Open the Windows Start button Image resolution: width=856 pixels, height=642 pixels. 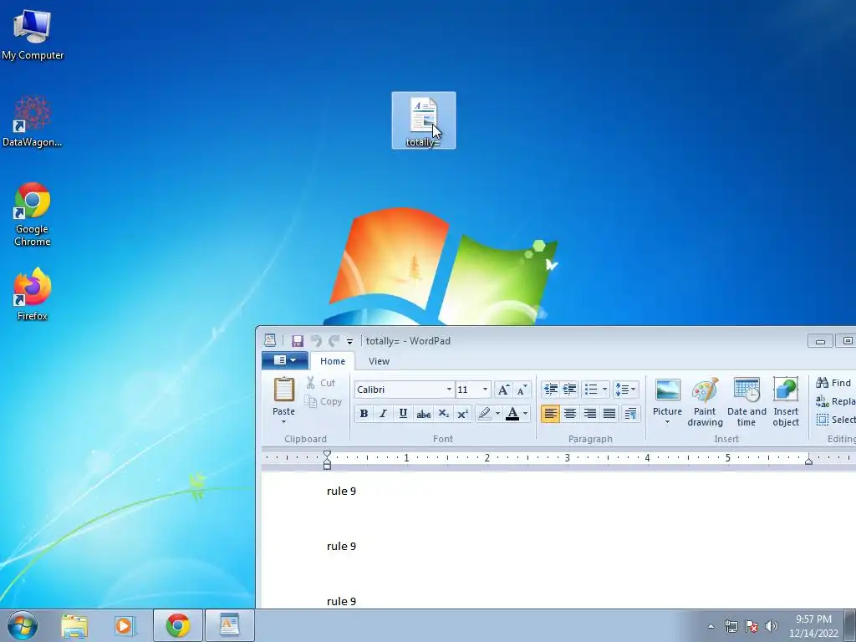point(23,625)
